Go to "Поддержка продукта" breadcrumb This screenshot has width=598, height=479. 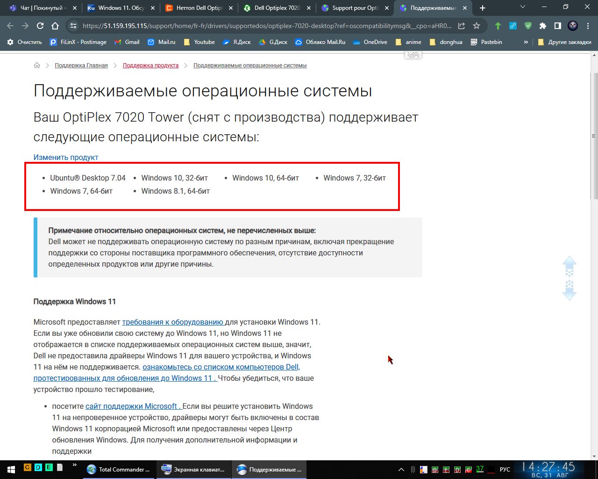(x=150, y=65)
